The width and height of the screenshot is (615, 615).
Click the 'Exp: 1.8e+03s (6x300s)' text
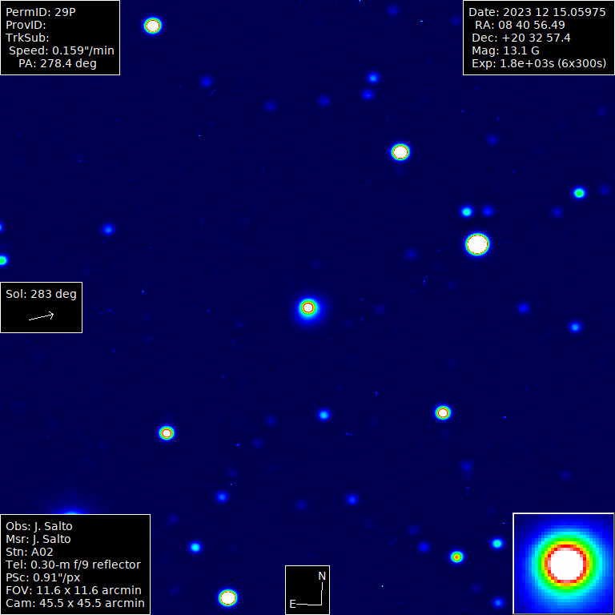pos(539,63)
